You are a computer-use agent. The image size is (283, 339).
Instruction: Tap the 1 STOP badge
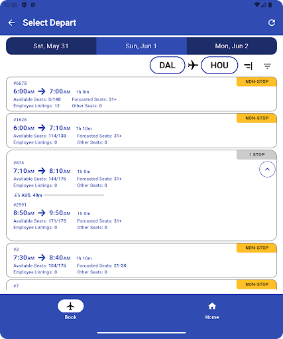256,155
